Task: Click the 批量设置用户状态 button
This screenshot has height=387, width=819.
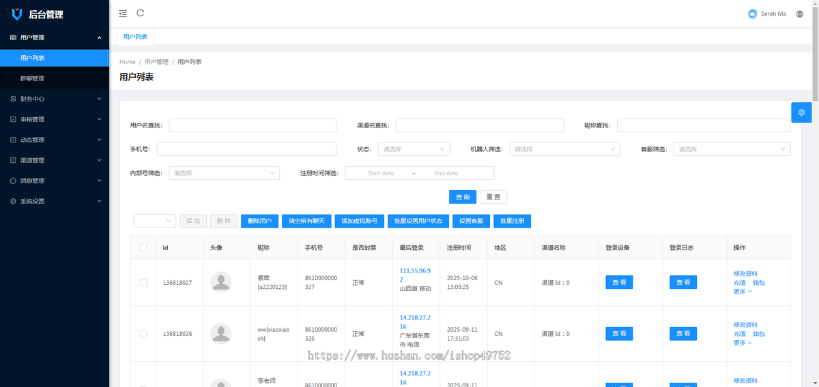Action: click(418, 221)
